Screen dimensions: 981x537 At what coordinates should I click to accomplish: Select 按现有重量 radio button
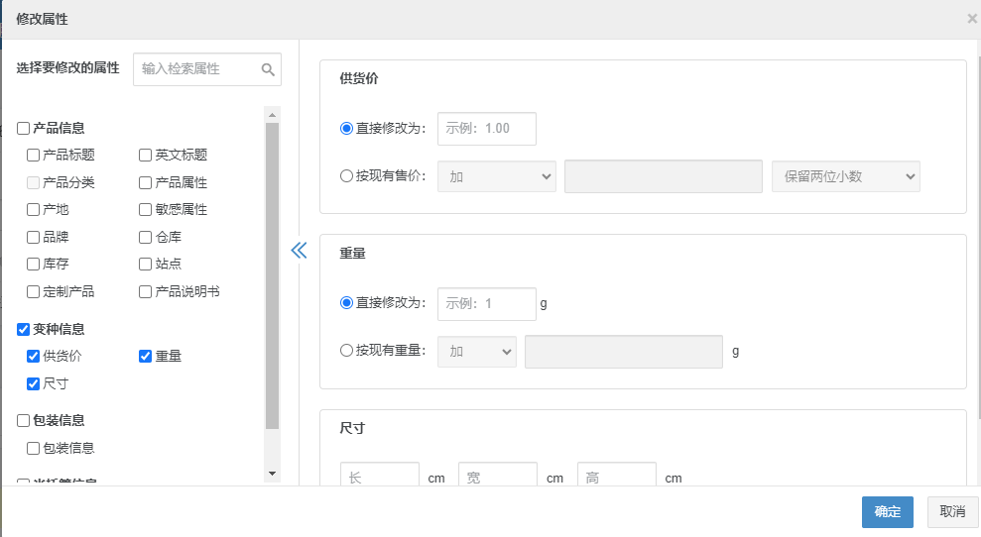pos(346,350)
